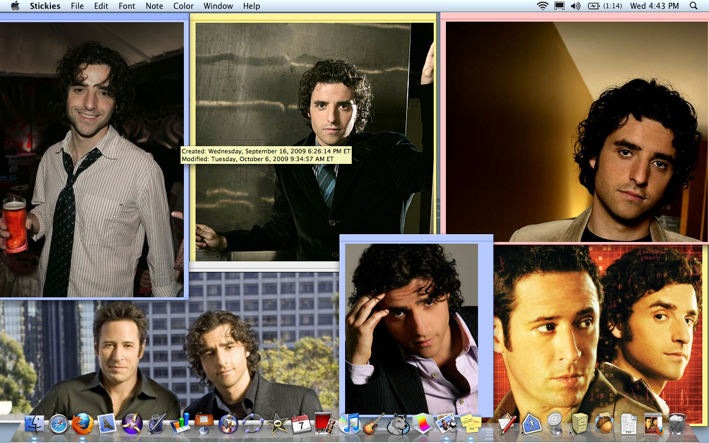Screen dimensions: 709x443
Task: Click the Spotlight search magnifier
Action: pos(693,6)
